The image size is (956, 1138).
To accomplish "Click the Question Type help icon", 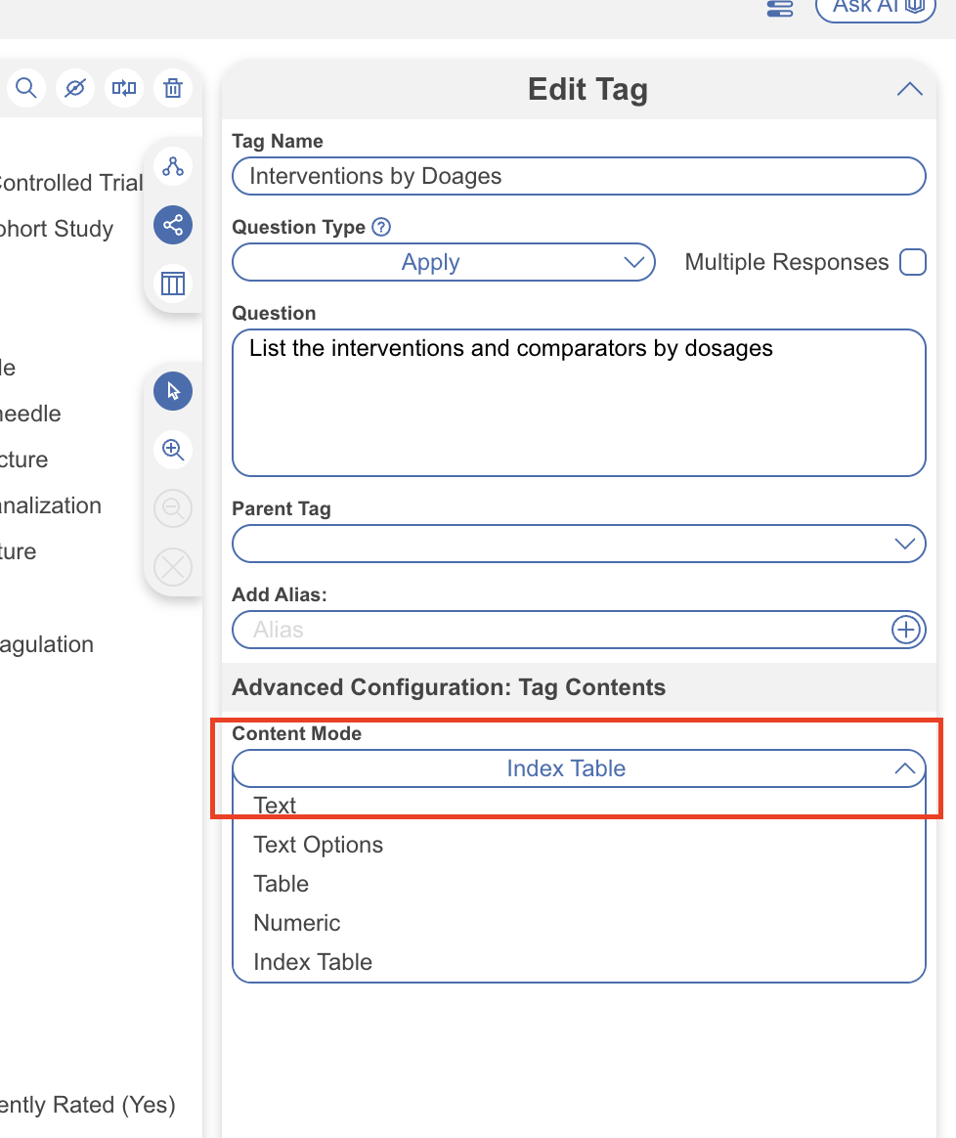I will 381,227.
